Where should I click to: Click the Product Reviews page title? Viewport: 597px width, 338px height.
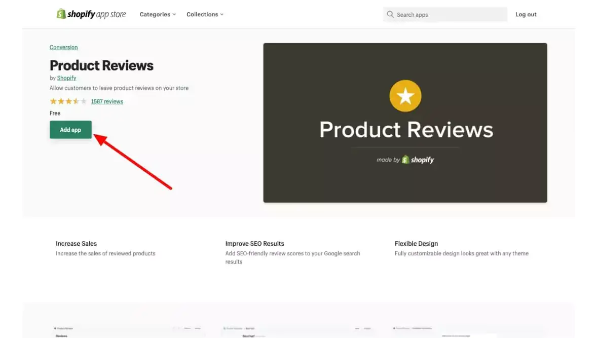(101, 65)
